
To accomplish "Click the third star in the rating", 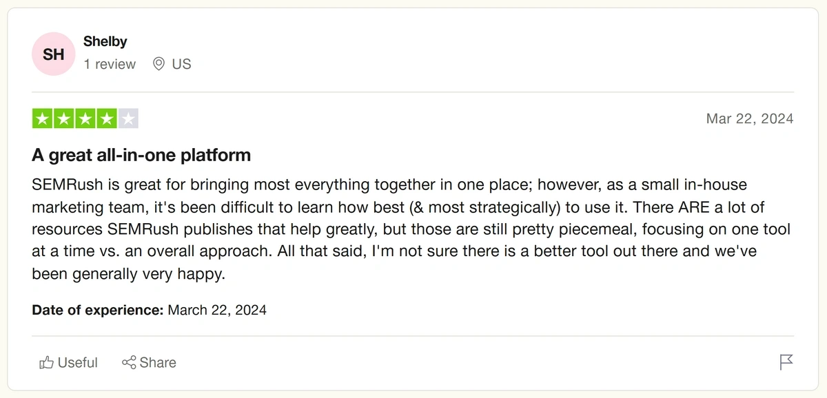I will pyautogui.click(x=85, y=118).
